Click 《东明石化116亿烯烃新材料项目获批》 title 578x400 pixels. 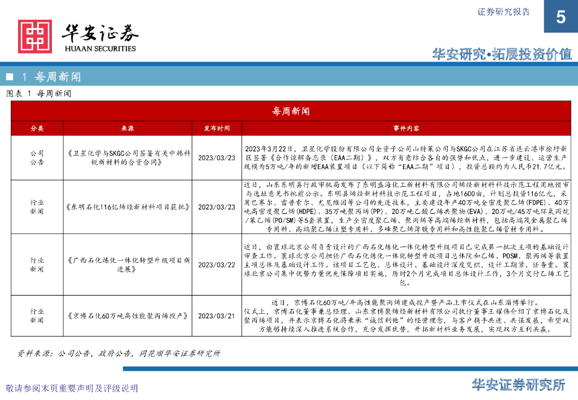pos(128,207)
